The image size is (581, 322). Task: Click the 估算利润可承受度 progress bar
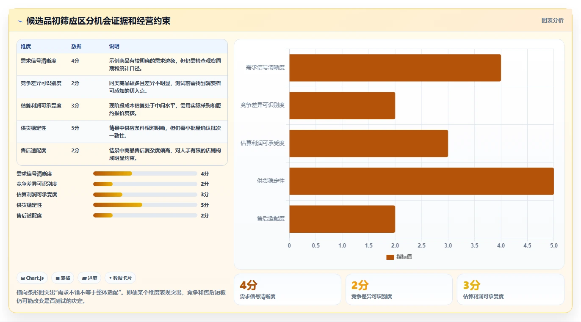[x=145, y=195]
